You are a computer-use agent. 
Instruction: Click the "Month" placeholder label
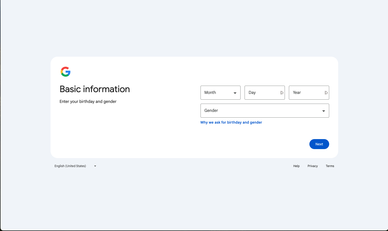(210, 93)
